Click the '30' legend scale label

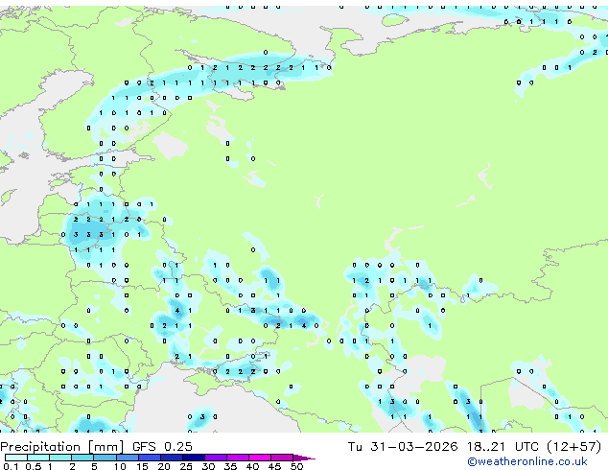[x=208, y=466]
